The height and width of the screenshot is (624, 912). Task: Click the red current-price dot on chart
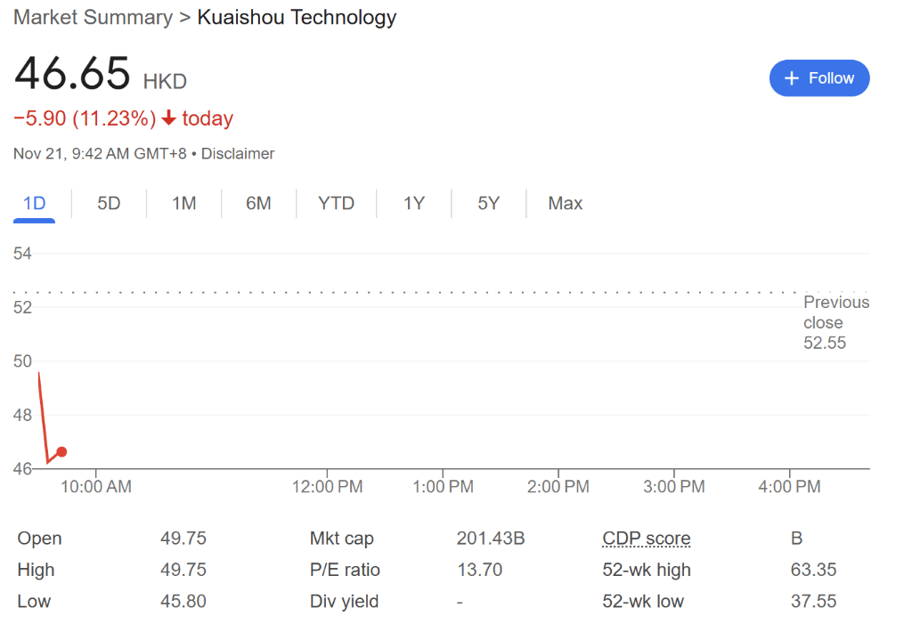point(61,452)
